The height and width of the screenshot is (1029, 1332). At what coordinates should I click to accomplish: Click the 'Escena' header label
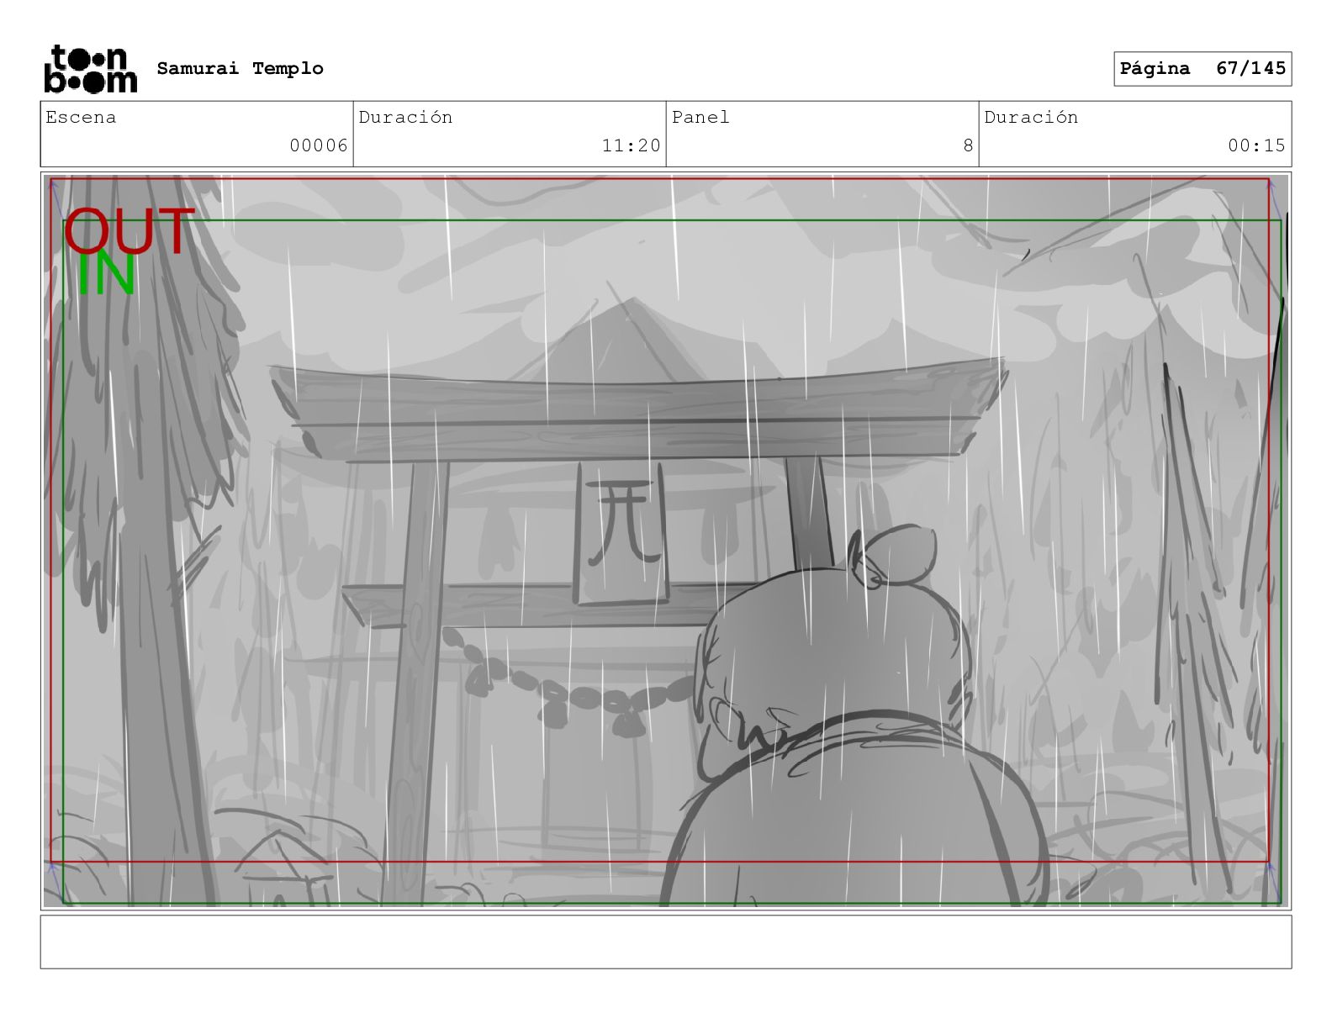click(81, 118)
